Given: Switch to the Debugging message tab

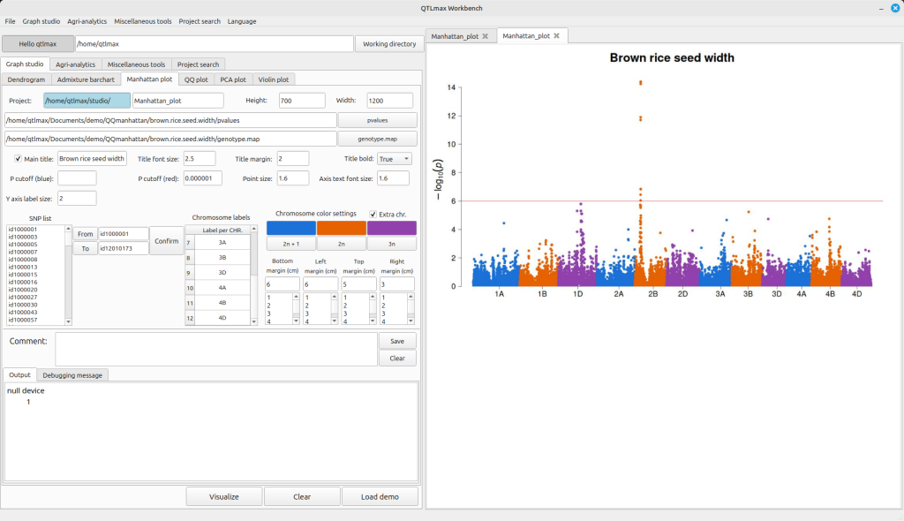Looking at the screenshot, I should (74, 374).
